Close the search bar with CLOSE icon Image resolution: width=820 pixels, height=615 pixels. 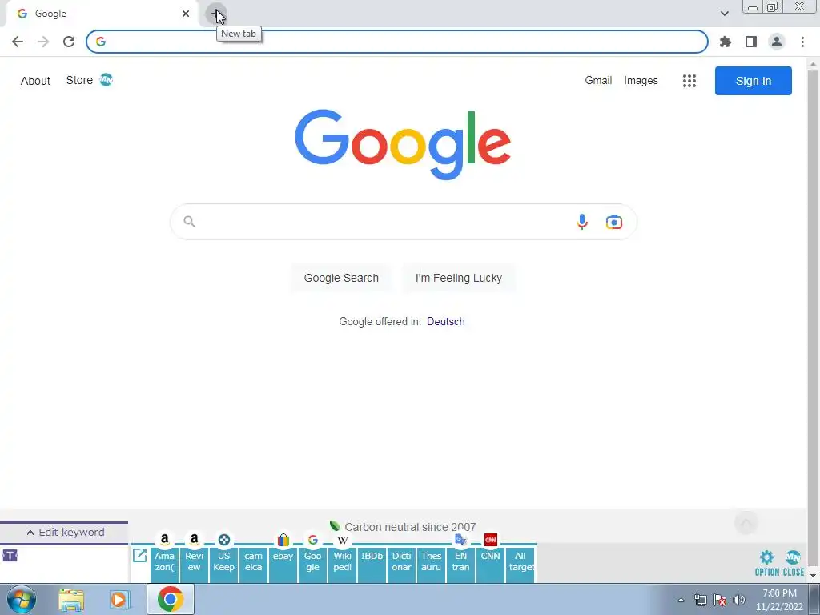[x=794, y=563]
